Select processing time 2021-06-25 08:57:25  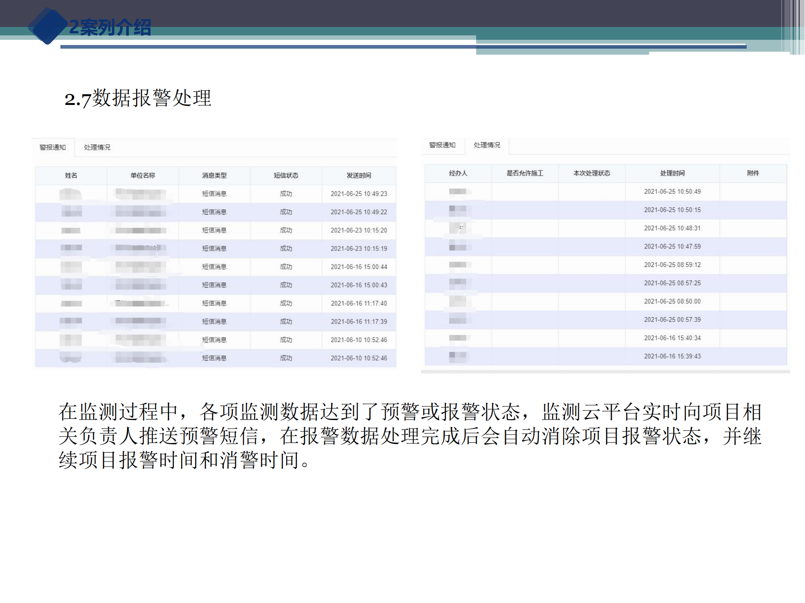[x=673, y=283]
